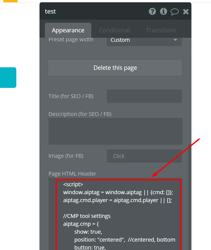Switch to the Conditional tab
Viewport: 211px width, 250px height.
coord(115,30)
